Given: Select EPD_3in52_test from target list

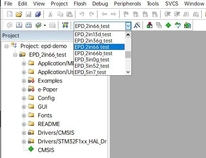Looking at the screenshot, I should tap(99, 66).
